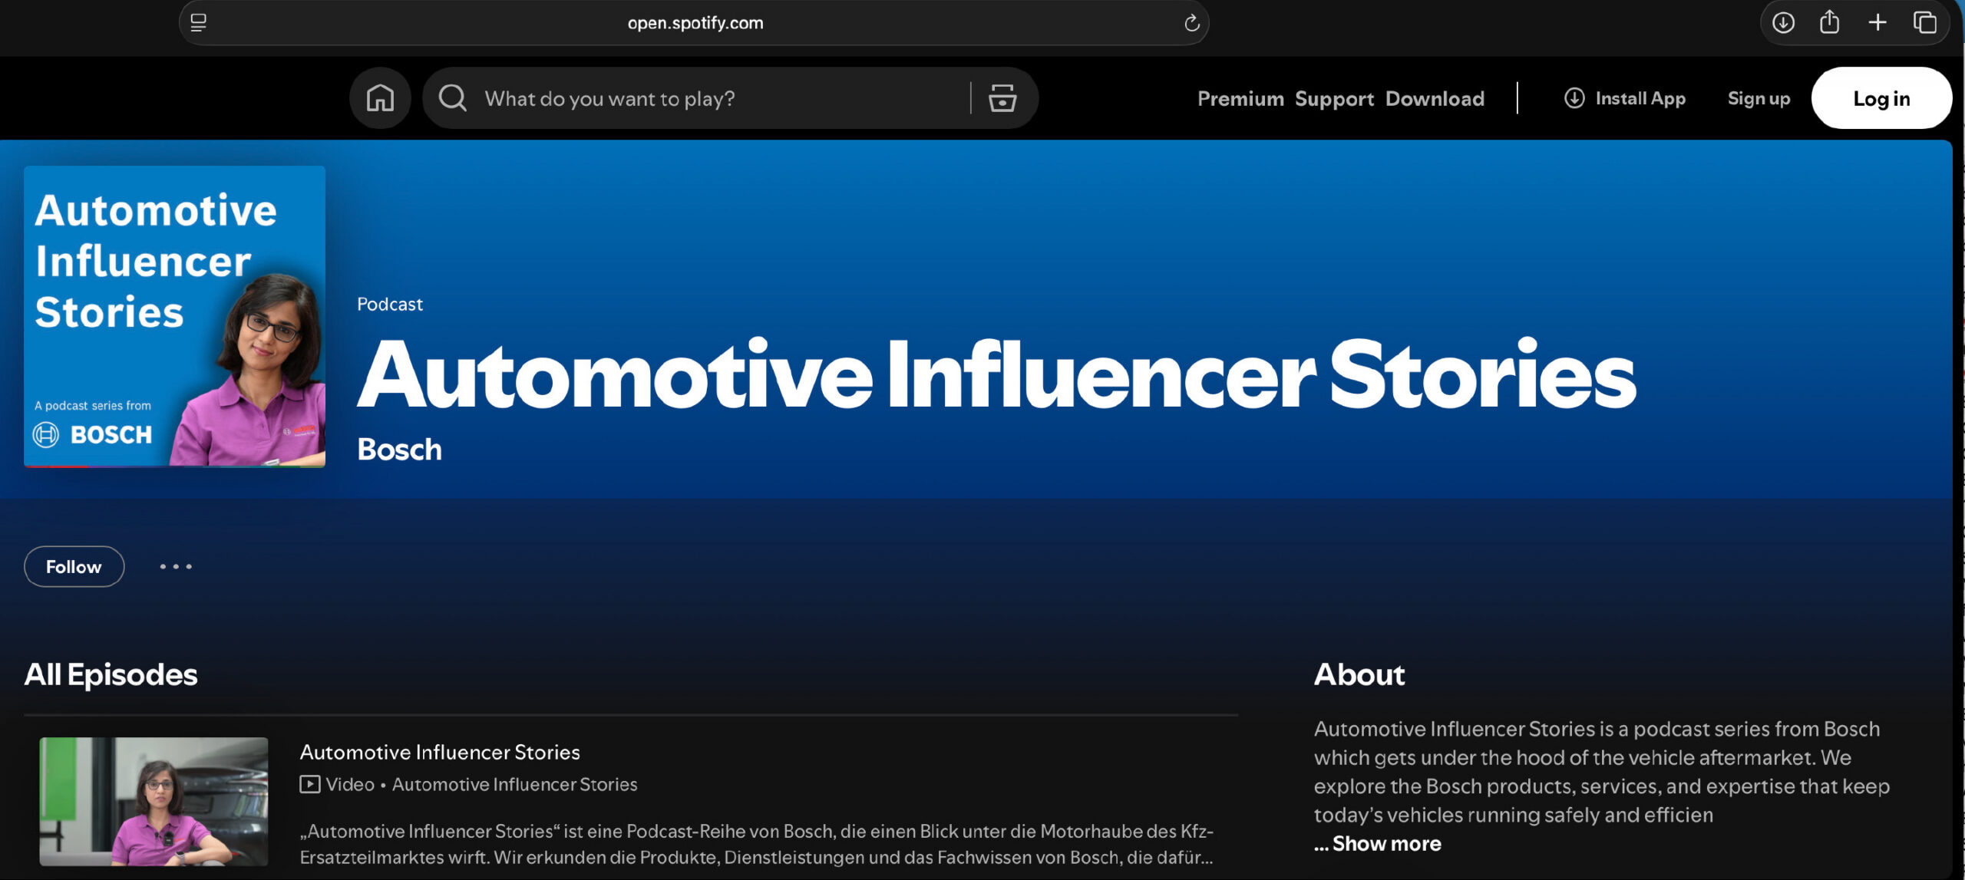1965x880 pixels.
Task: Open the Support link
Action: click(1334, 99)
